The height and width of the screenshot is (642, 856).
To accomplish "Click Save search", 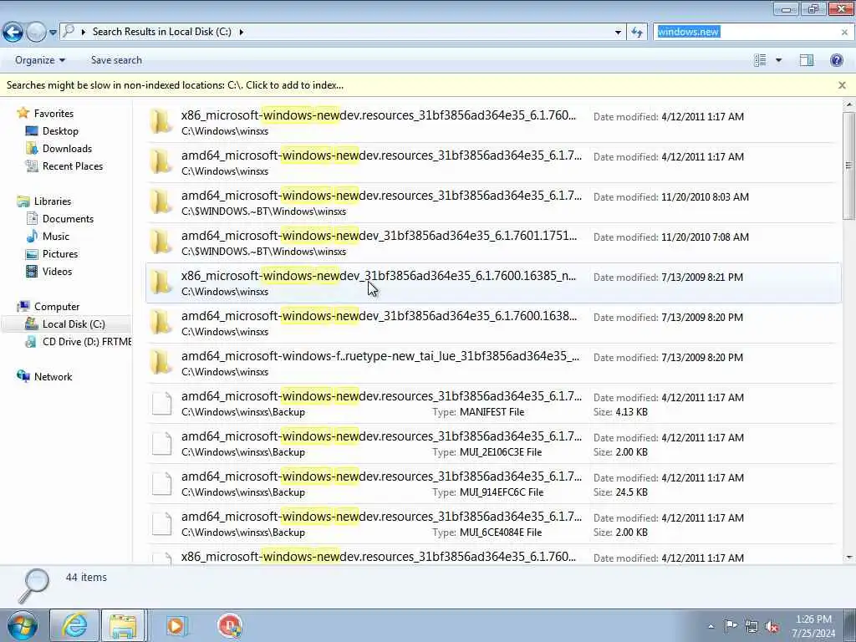I will 116,60.
